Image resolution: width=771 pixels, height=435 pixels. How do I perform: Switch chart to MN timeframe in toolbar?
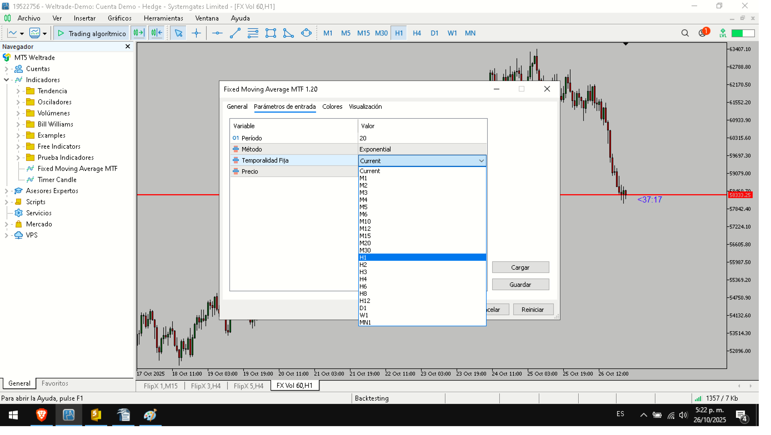(x=470, y=33)
